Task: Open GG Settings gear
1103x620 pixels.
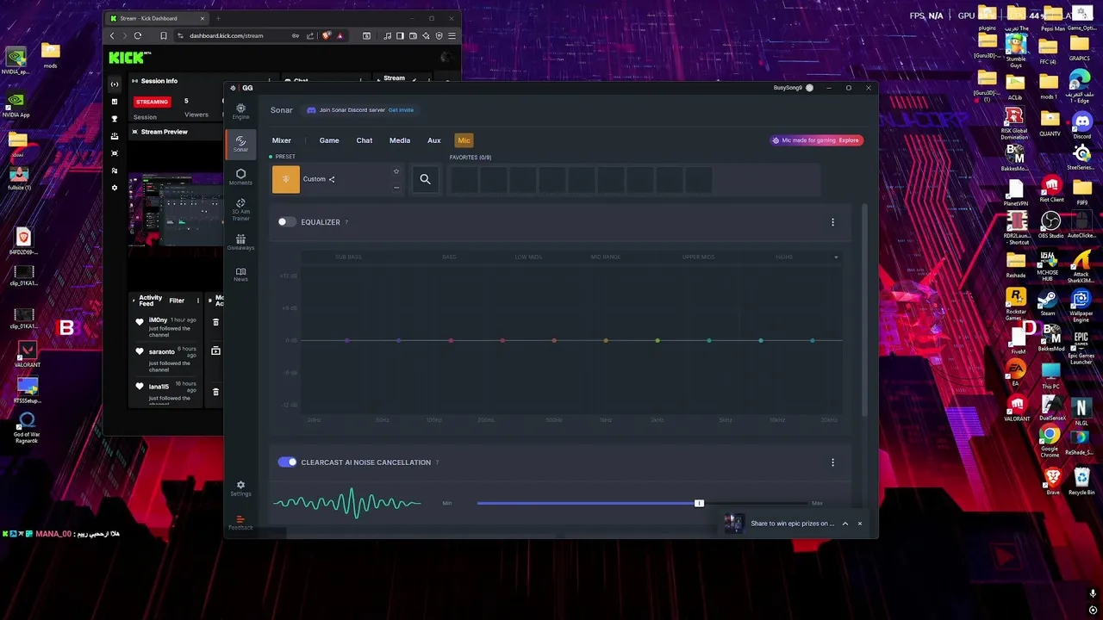Action: tap(240, 488)
